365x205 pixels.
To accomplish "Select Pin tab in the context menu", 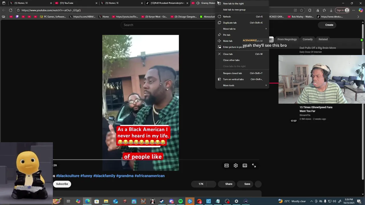I will [242, 35].
